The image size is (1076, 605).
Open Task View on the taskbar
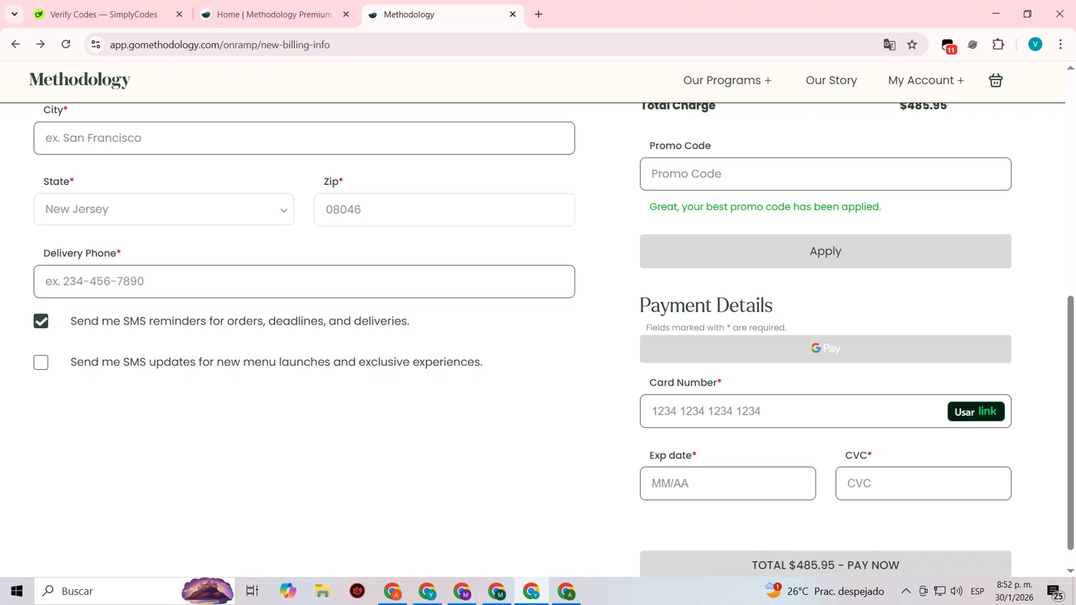(252, 591)
